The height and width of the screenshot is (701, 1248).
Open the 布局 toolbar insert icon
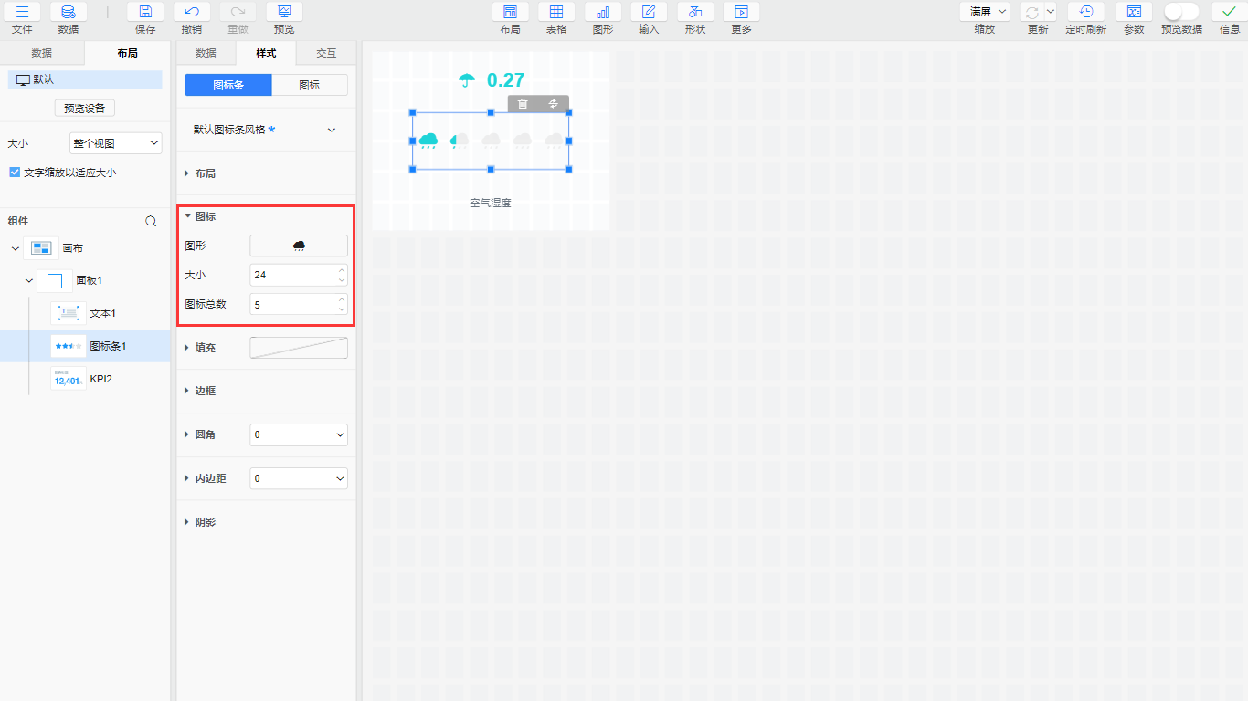(510, 12)
